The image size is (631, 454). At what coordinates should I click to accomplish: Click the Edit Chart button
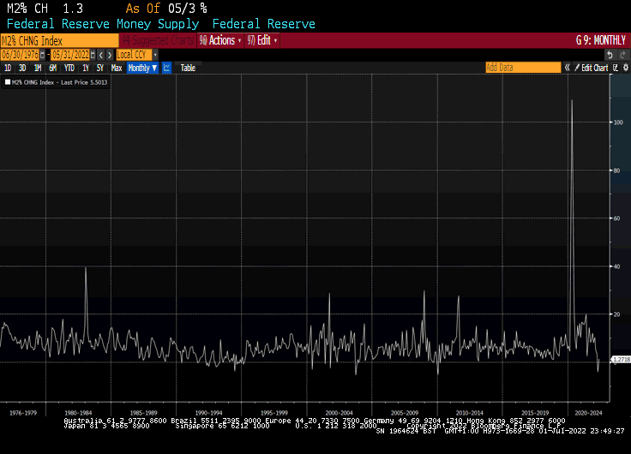coord(593,67)
